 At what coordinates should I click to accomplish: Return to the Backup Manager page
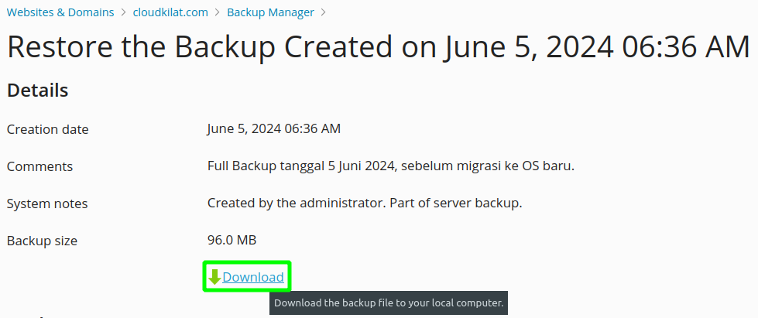tap(271, 12)
